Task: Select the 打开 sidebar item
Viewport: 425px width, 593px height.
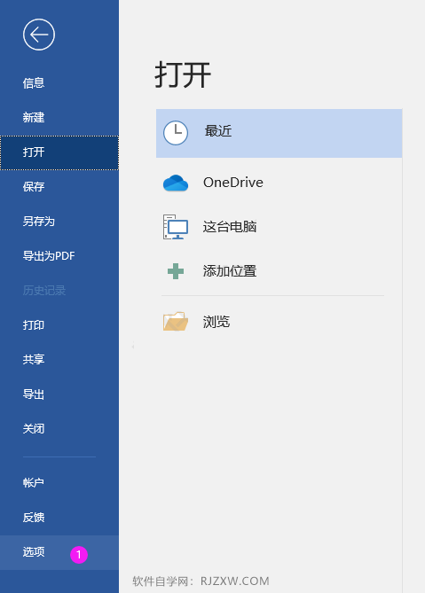Action: (59, 152)
